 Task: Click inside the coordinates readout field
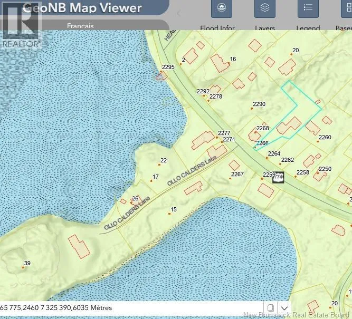tap(131, 307)
